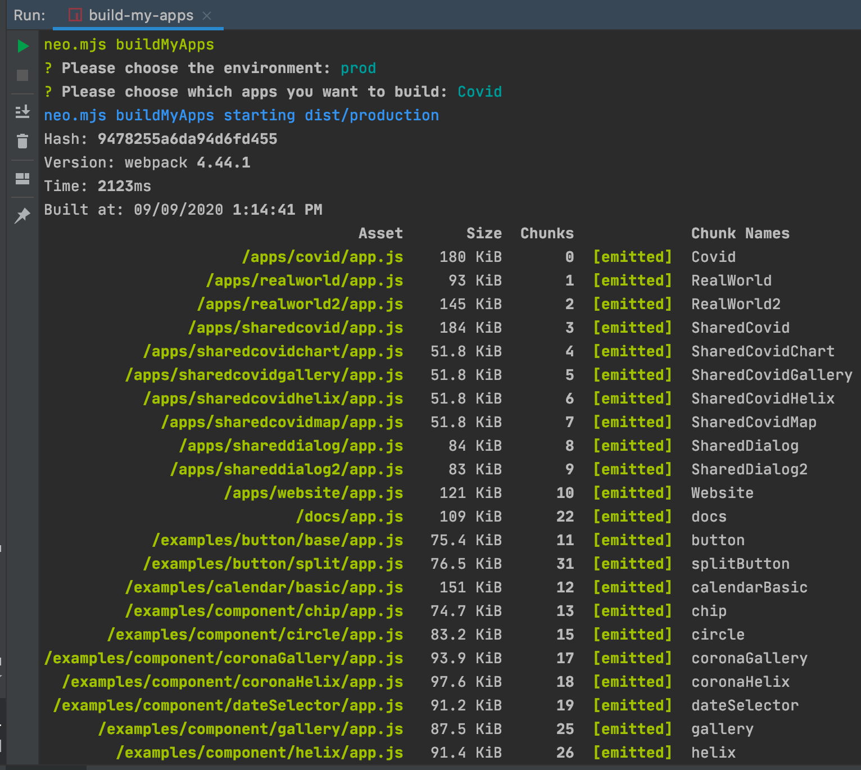Click the 2123ms build time value

125,186
